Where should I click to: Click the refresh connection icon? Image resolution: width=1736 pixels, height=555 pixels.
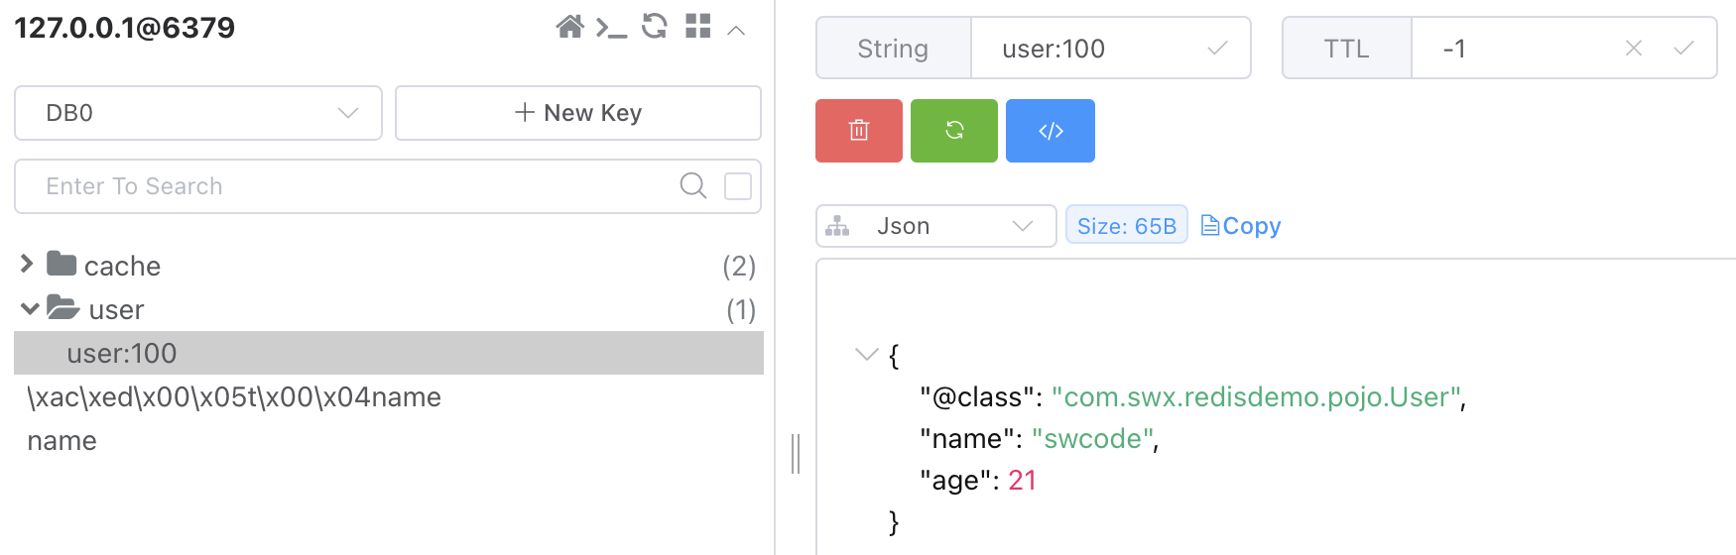655,27
